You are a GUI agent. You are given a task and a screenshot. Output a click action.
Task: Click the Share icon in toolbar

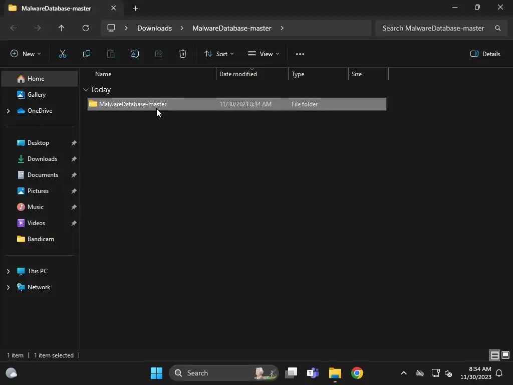click(x=159, y=54)
